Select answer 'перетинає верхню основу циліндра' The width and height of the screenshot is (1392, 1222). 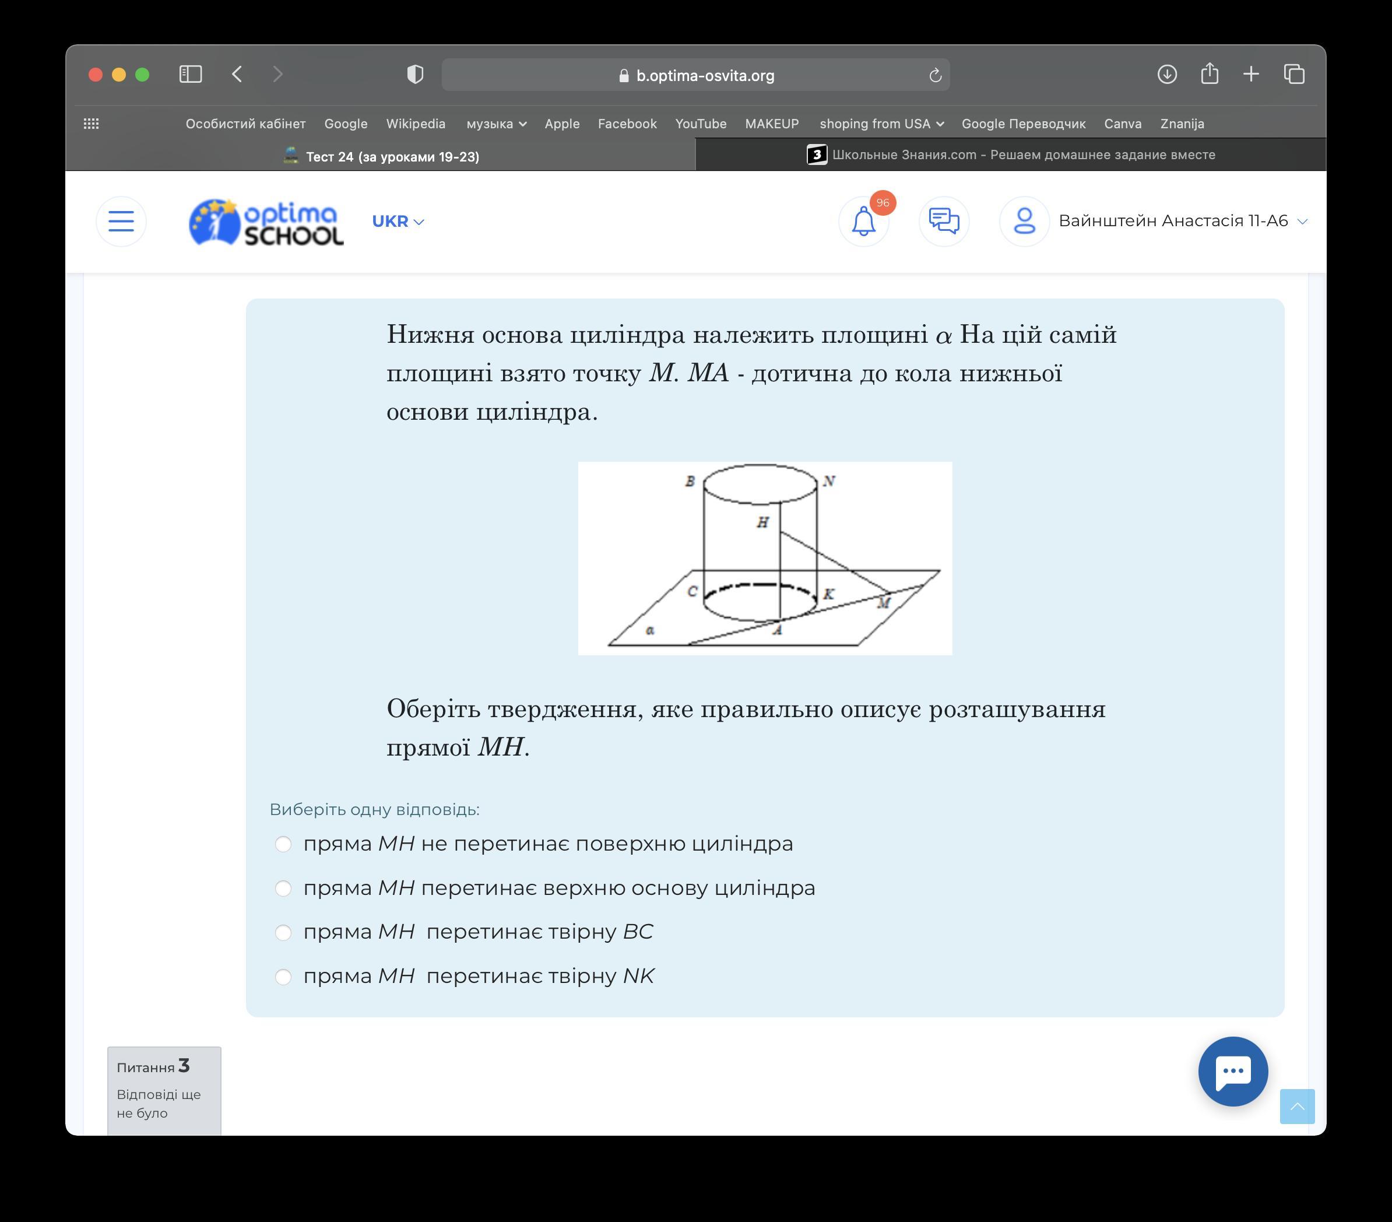283,889
